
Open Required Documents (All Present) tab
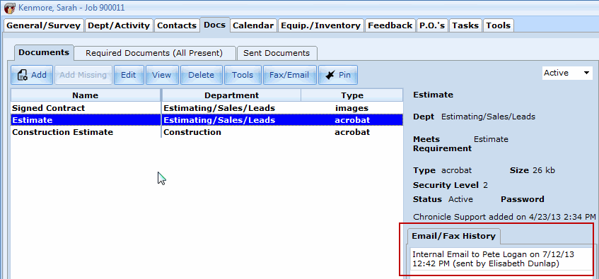tap(154, 53)
